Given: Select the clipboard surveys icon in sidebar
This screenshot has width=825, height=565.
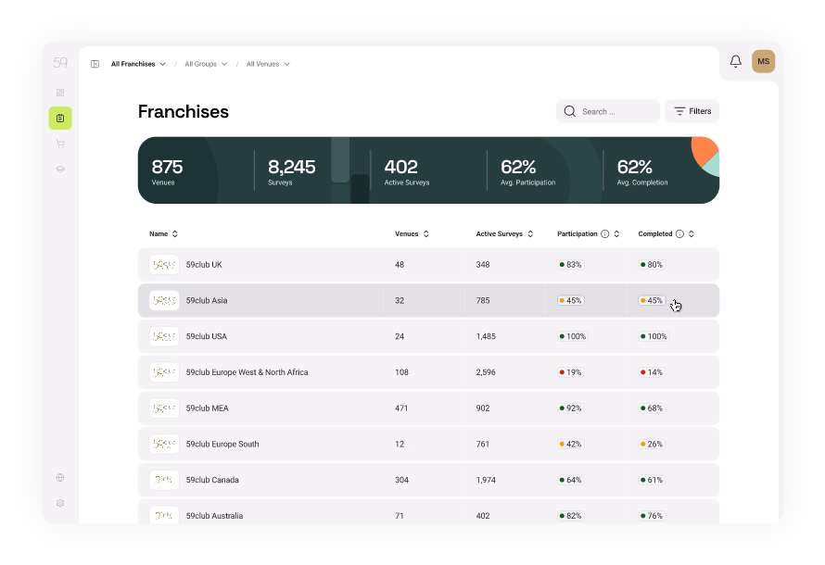Looking at the screenshot, I should (x=60, y=119).
